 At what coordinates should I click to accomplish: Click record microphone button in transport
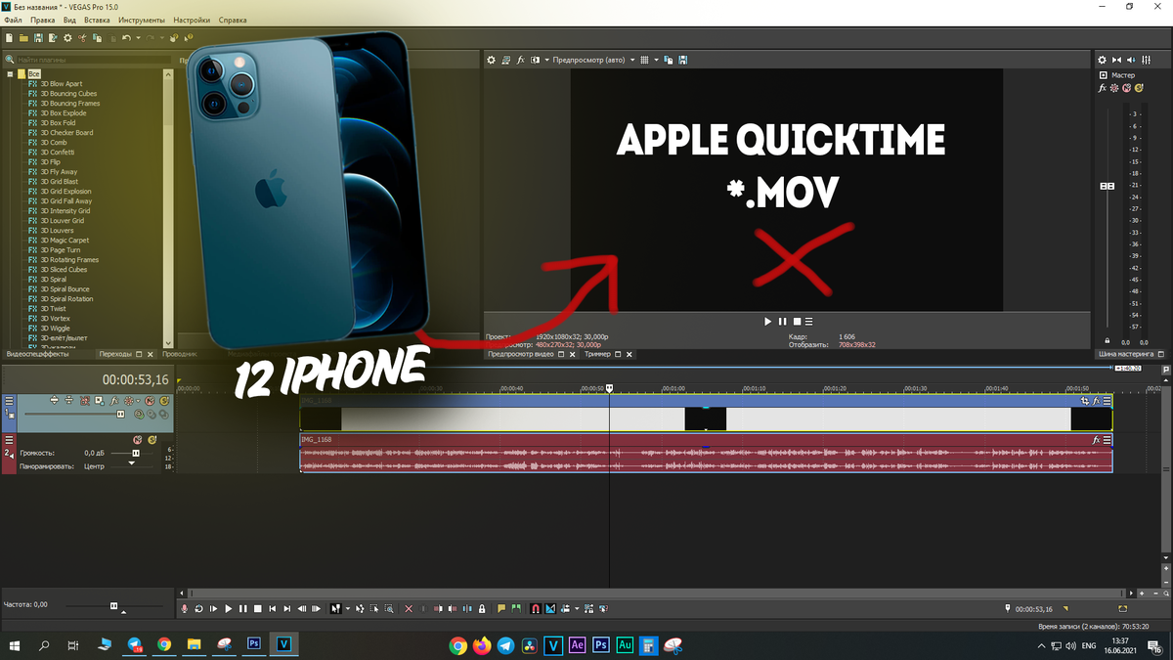(x=184, y=608)
